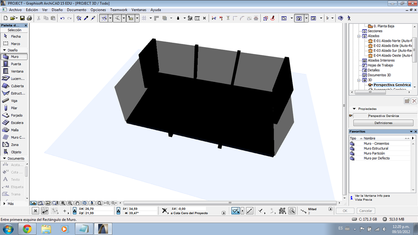Click the OK button

(x=345, y=211)
